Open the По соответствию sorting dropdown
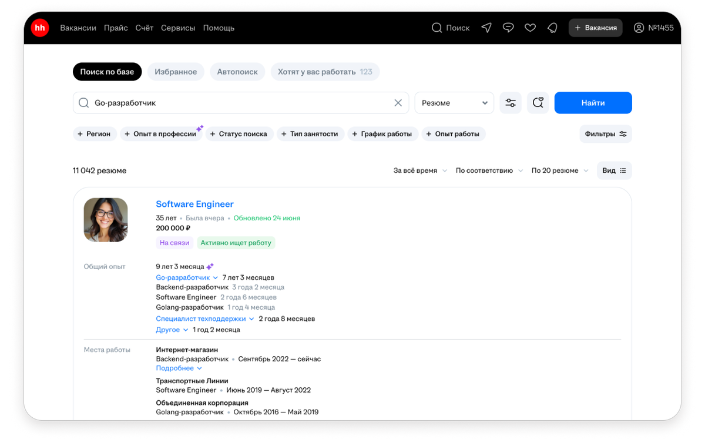 coord(488,170)
